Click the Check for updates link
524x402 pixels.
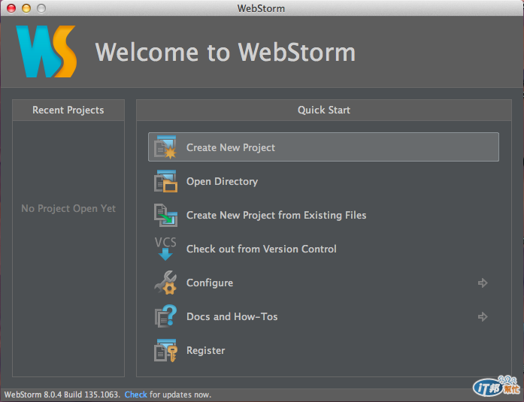135,394
